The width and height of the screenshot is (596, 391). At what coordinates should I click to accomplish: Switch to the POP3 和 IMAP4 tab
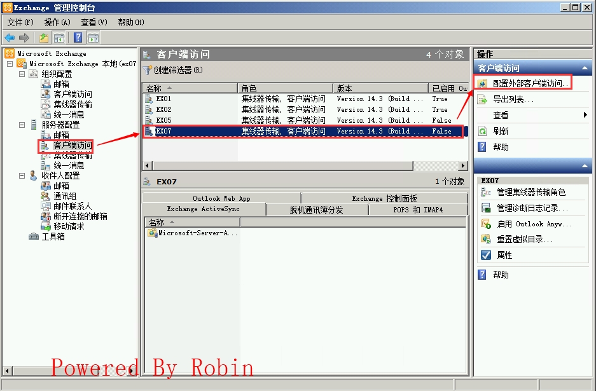418,210
